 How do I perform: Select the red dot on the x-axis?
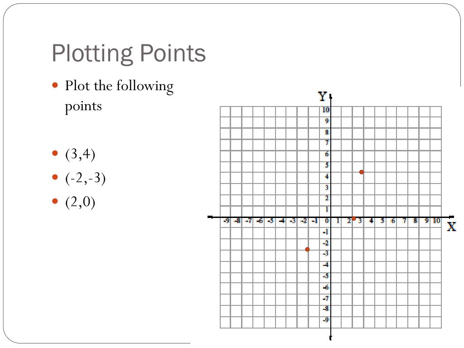353,218
